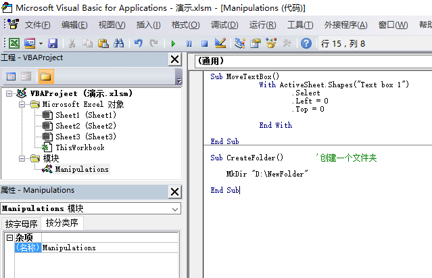Image resolution: width=432 pixels, height=278 pixels.
Task: Click the Copy toolbar icon
Action: pos(88,43)
